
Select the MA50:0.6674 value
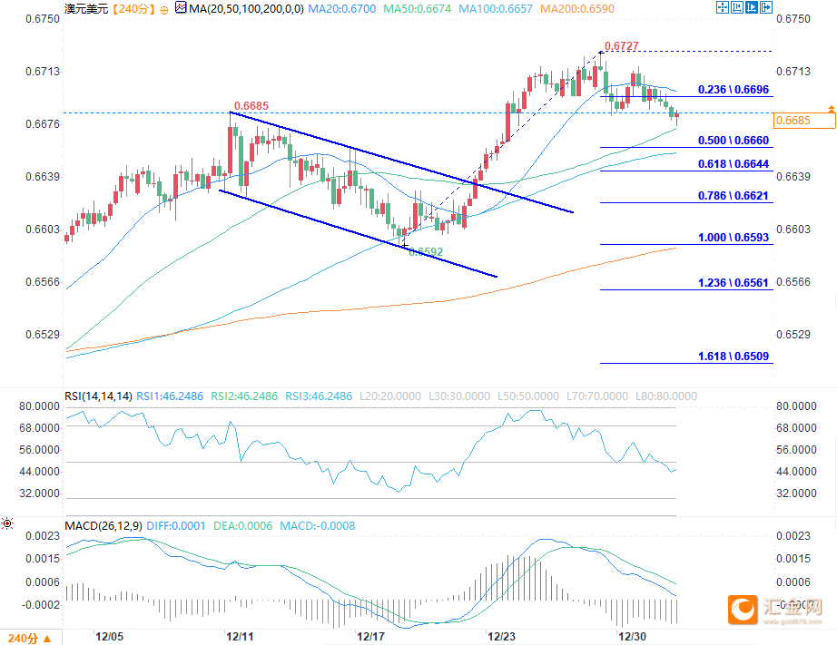tap(417, 9)
